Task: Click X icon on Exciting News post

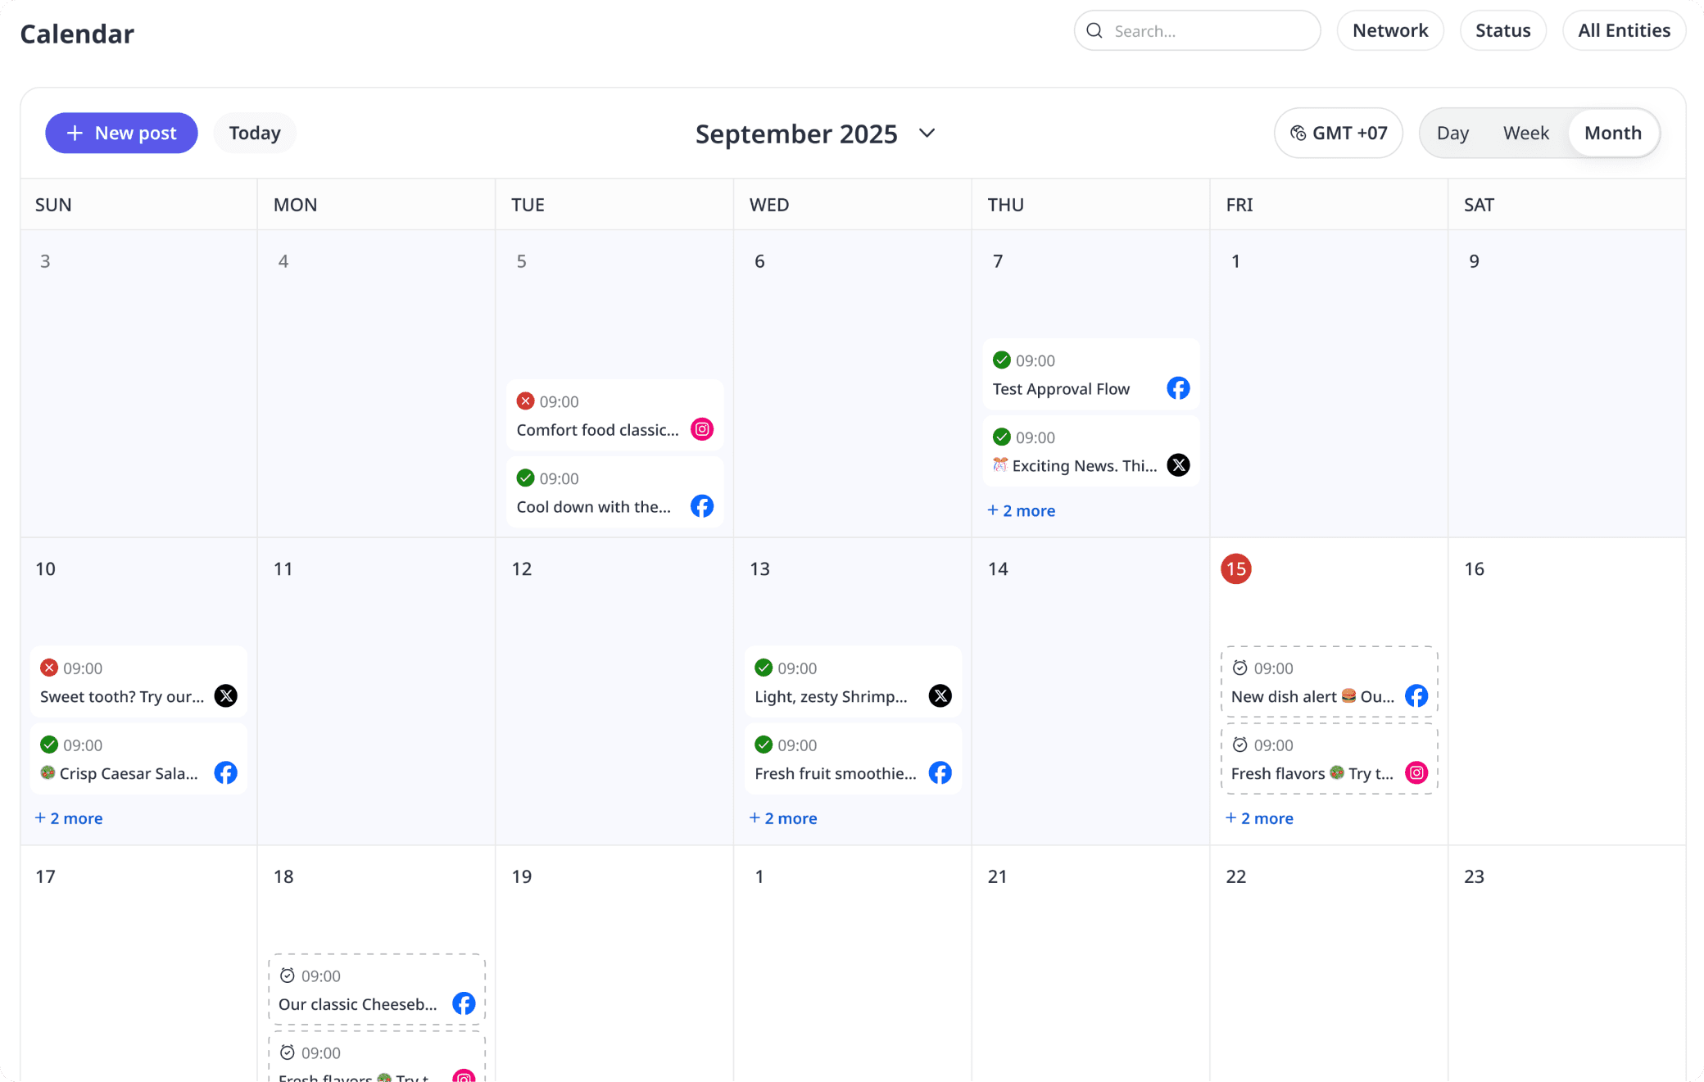Action: (x=1178, y=465)
